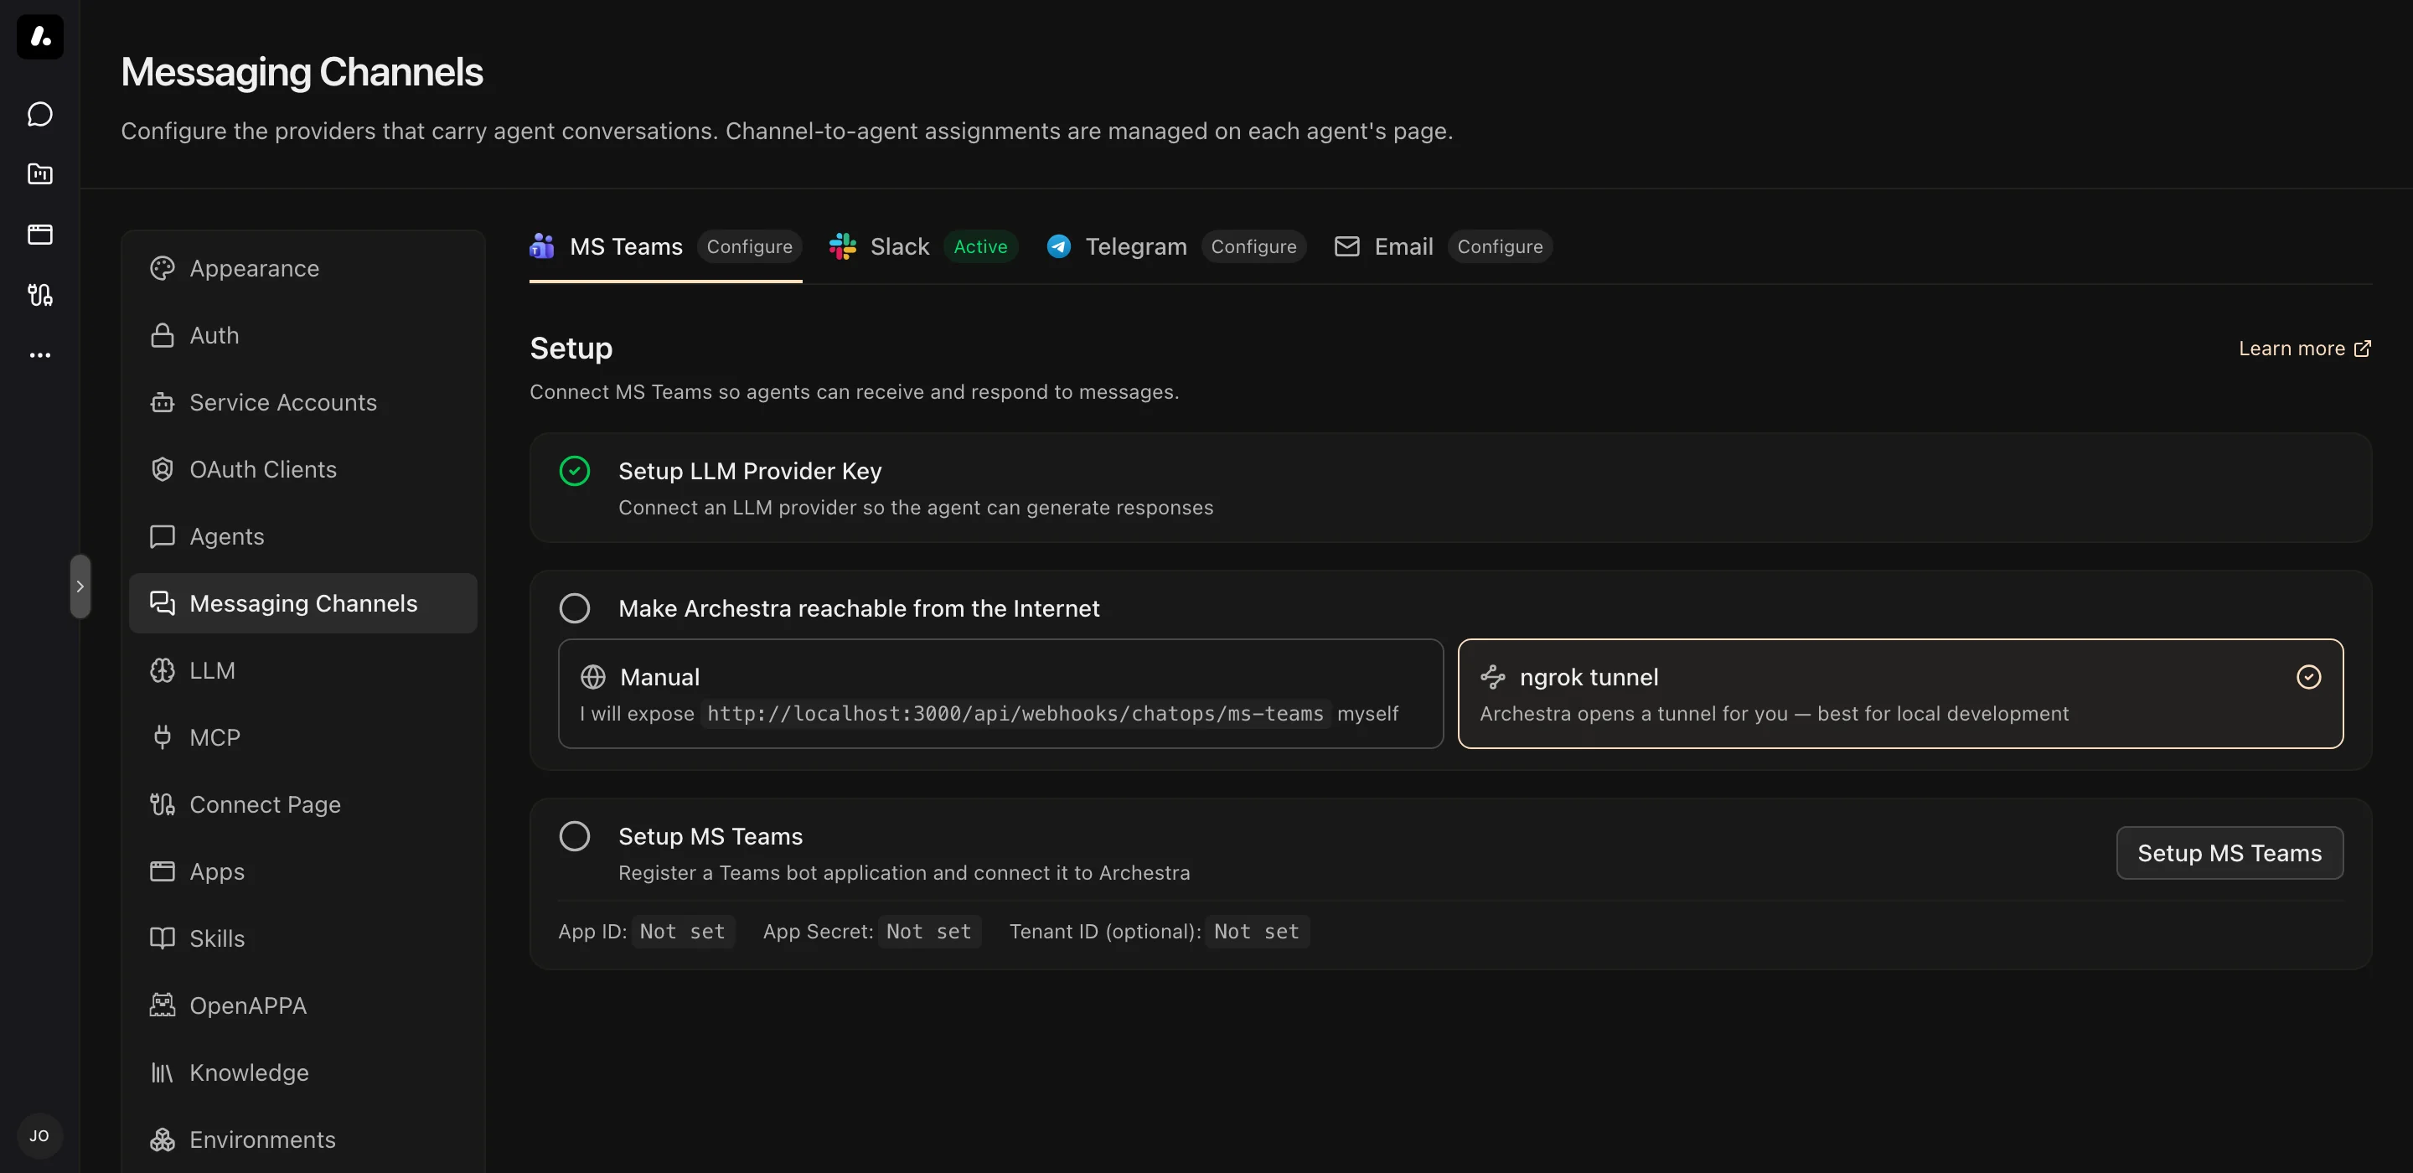
Task: Switch to the Email tab
Action: tap(1443, 246)
